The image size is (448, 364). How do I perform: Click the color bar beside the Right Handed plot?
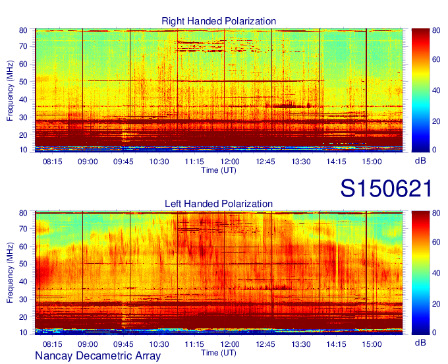click(420, 90)
